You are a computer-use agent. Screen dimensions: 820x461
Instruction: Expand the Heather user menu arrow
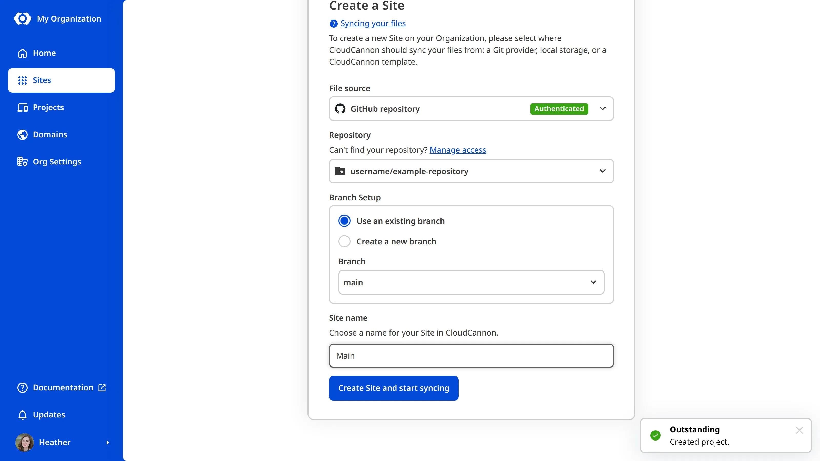pyautogui.click(x=108, y=442)
